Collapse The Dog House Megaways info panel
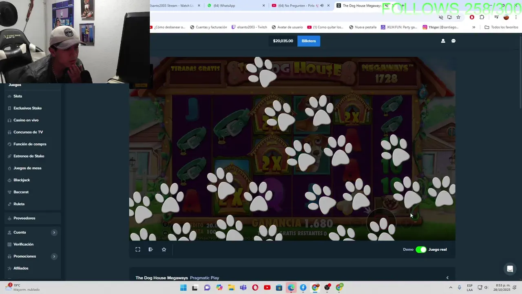The height and width of the screenshot is (294, 522). click(x=447, y=278)
